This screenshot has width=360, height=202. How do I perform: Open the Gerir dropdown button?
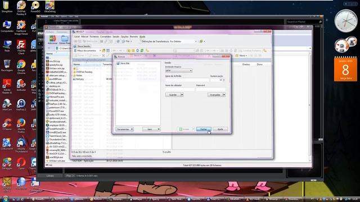151,129
